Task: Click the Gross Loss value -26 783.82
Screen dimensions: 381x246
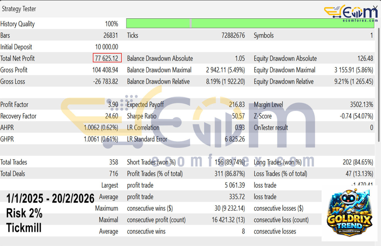Action: [106, 82]
